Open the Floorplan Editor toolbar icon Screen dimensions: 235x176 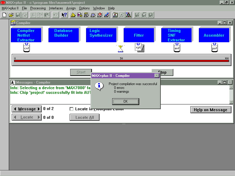(80, 15)
